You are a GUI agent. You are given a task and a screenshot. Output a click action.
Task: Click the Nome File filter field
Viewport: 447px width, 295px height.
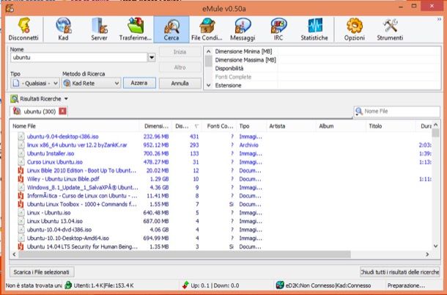(397, 111)
